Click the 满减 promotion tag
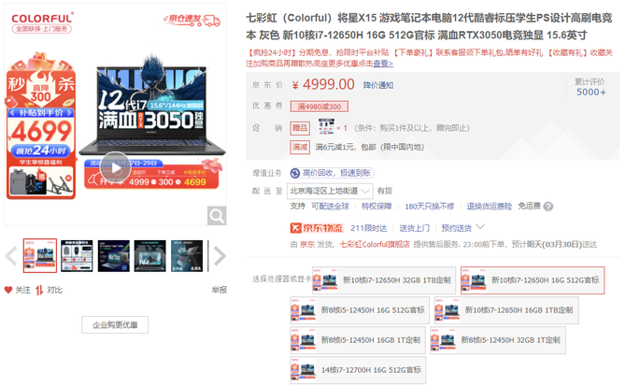 coord(300,147)
